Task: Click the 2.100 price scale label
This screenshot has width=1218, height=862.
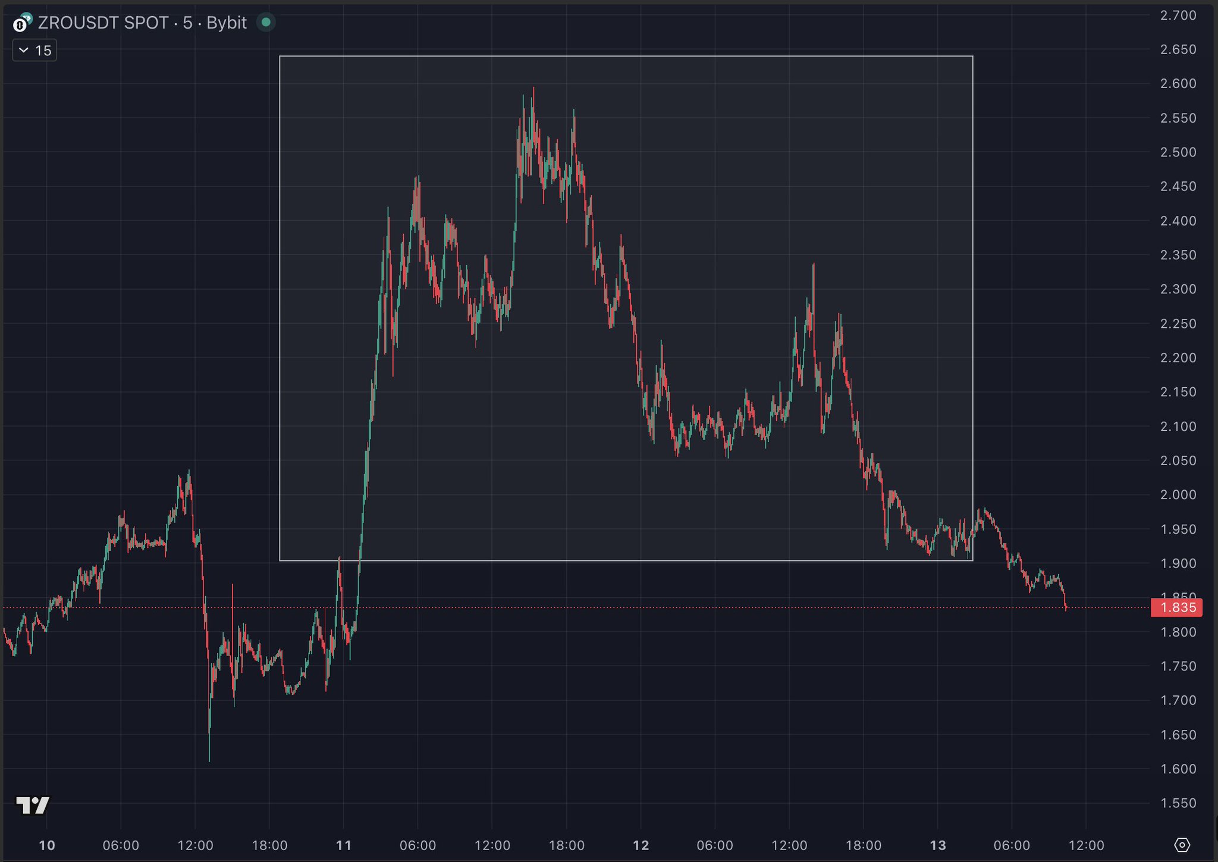Action: click(1178, 426)
